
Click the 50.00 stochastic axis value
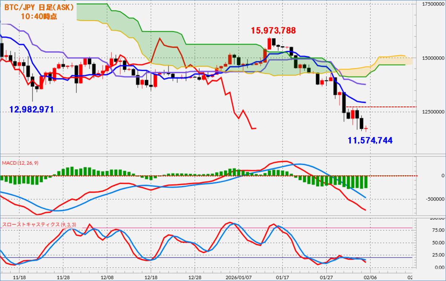click(438, 242)
